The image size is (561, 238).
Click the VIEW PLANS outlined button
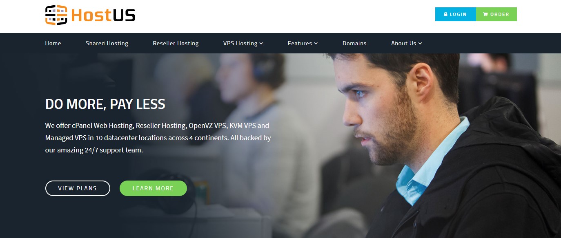coord(78,188)
